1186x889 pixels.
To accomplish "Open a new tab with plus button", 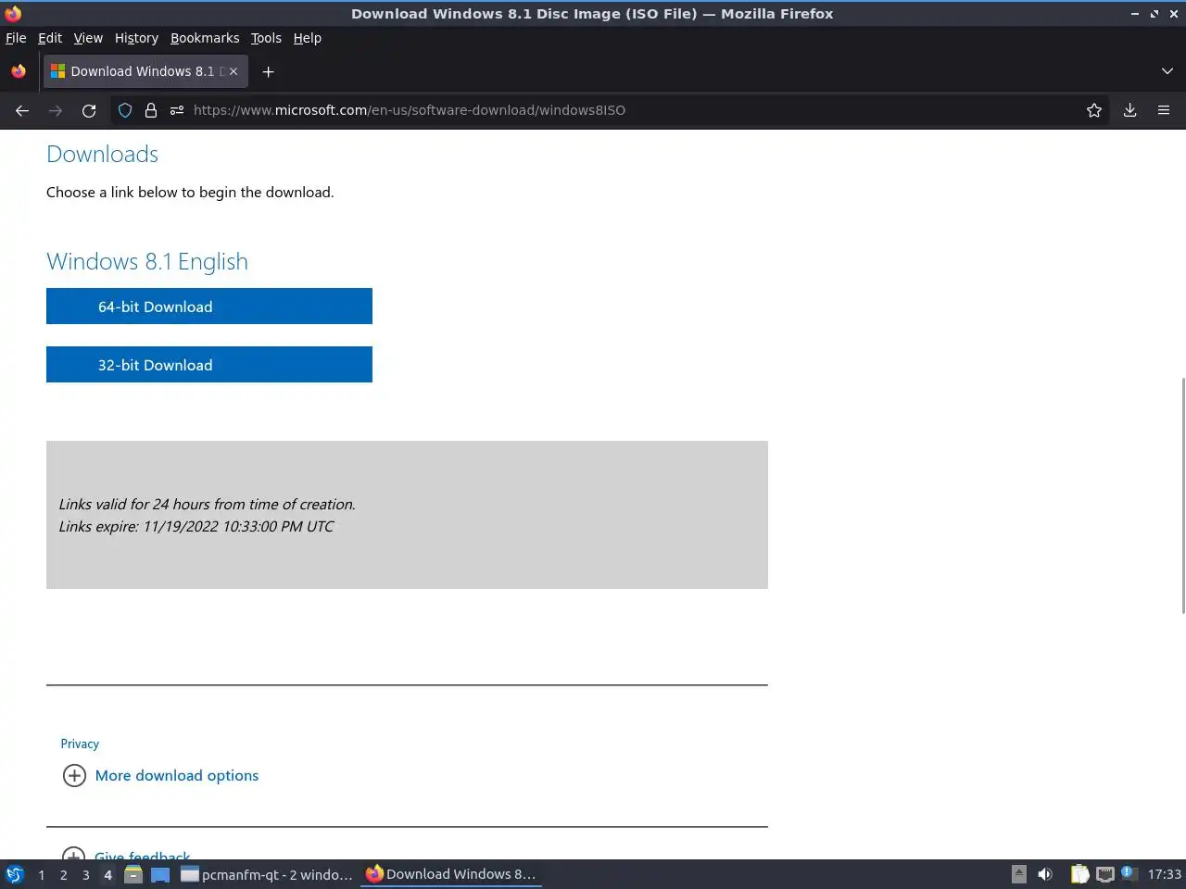I will tap(268, 71).
